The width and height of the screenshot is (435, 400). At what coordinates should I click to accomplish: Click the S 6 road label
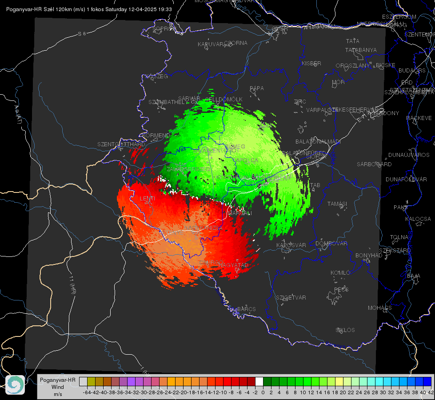[x=82, y=34]
